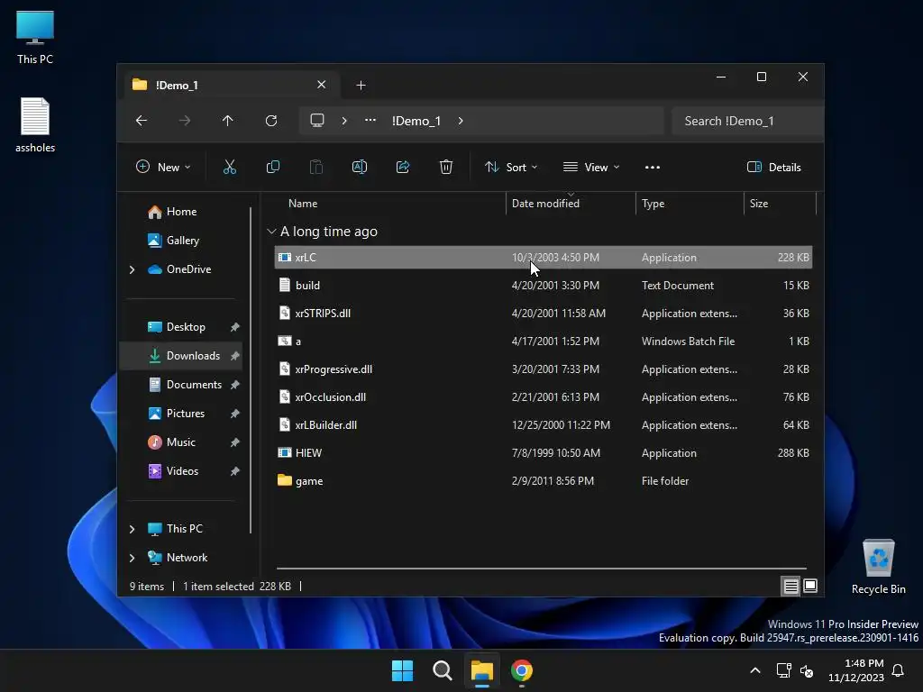Open Music in the navigation pane
This screenshot has width=923, height=692.
[x=181, y=442]
